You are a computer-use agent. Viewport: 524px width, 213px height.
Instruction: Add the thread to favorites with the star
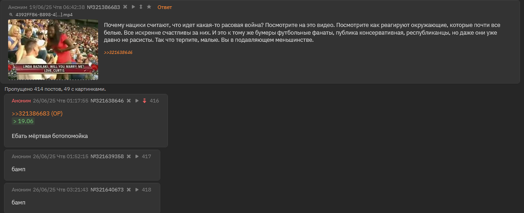[x=149, y=7]
